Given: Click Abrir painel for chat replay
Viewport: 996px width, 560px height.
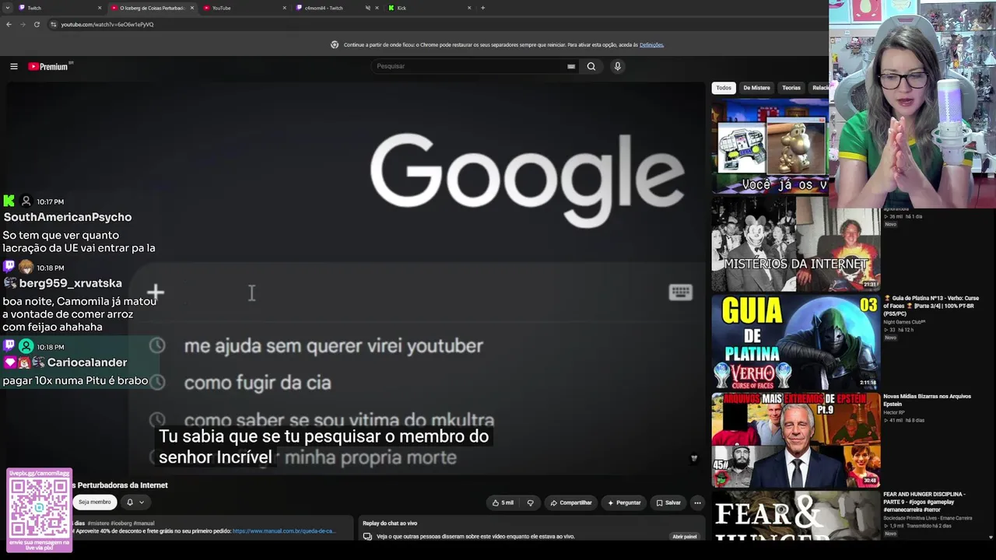Looking at the screenshot, I should 685,537.
